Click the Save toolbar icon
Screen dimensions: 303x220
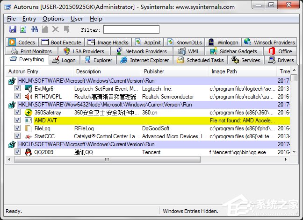pyautogui.click(x=13, y=29)
